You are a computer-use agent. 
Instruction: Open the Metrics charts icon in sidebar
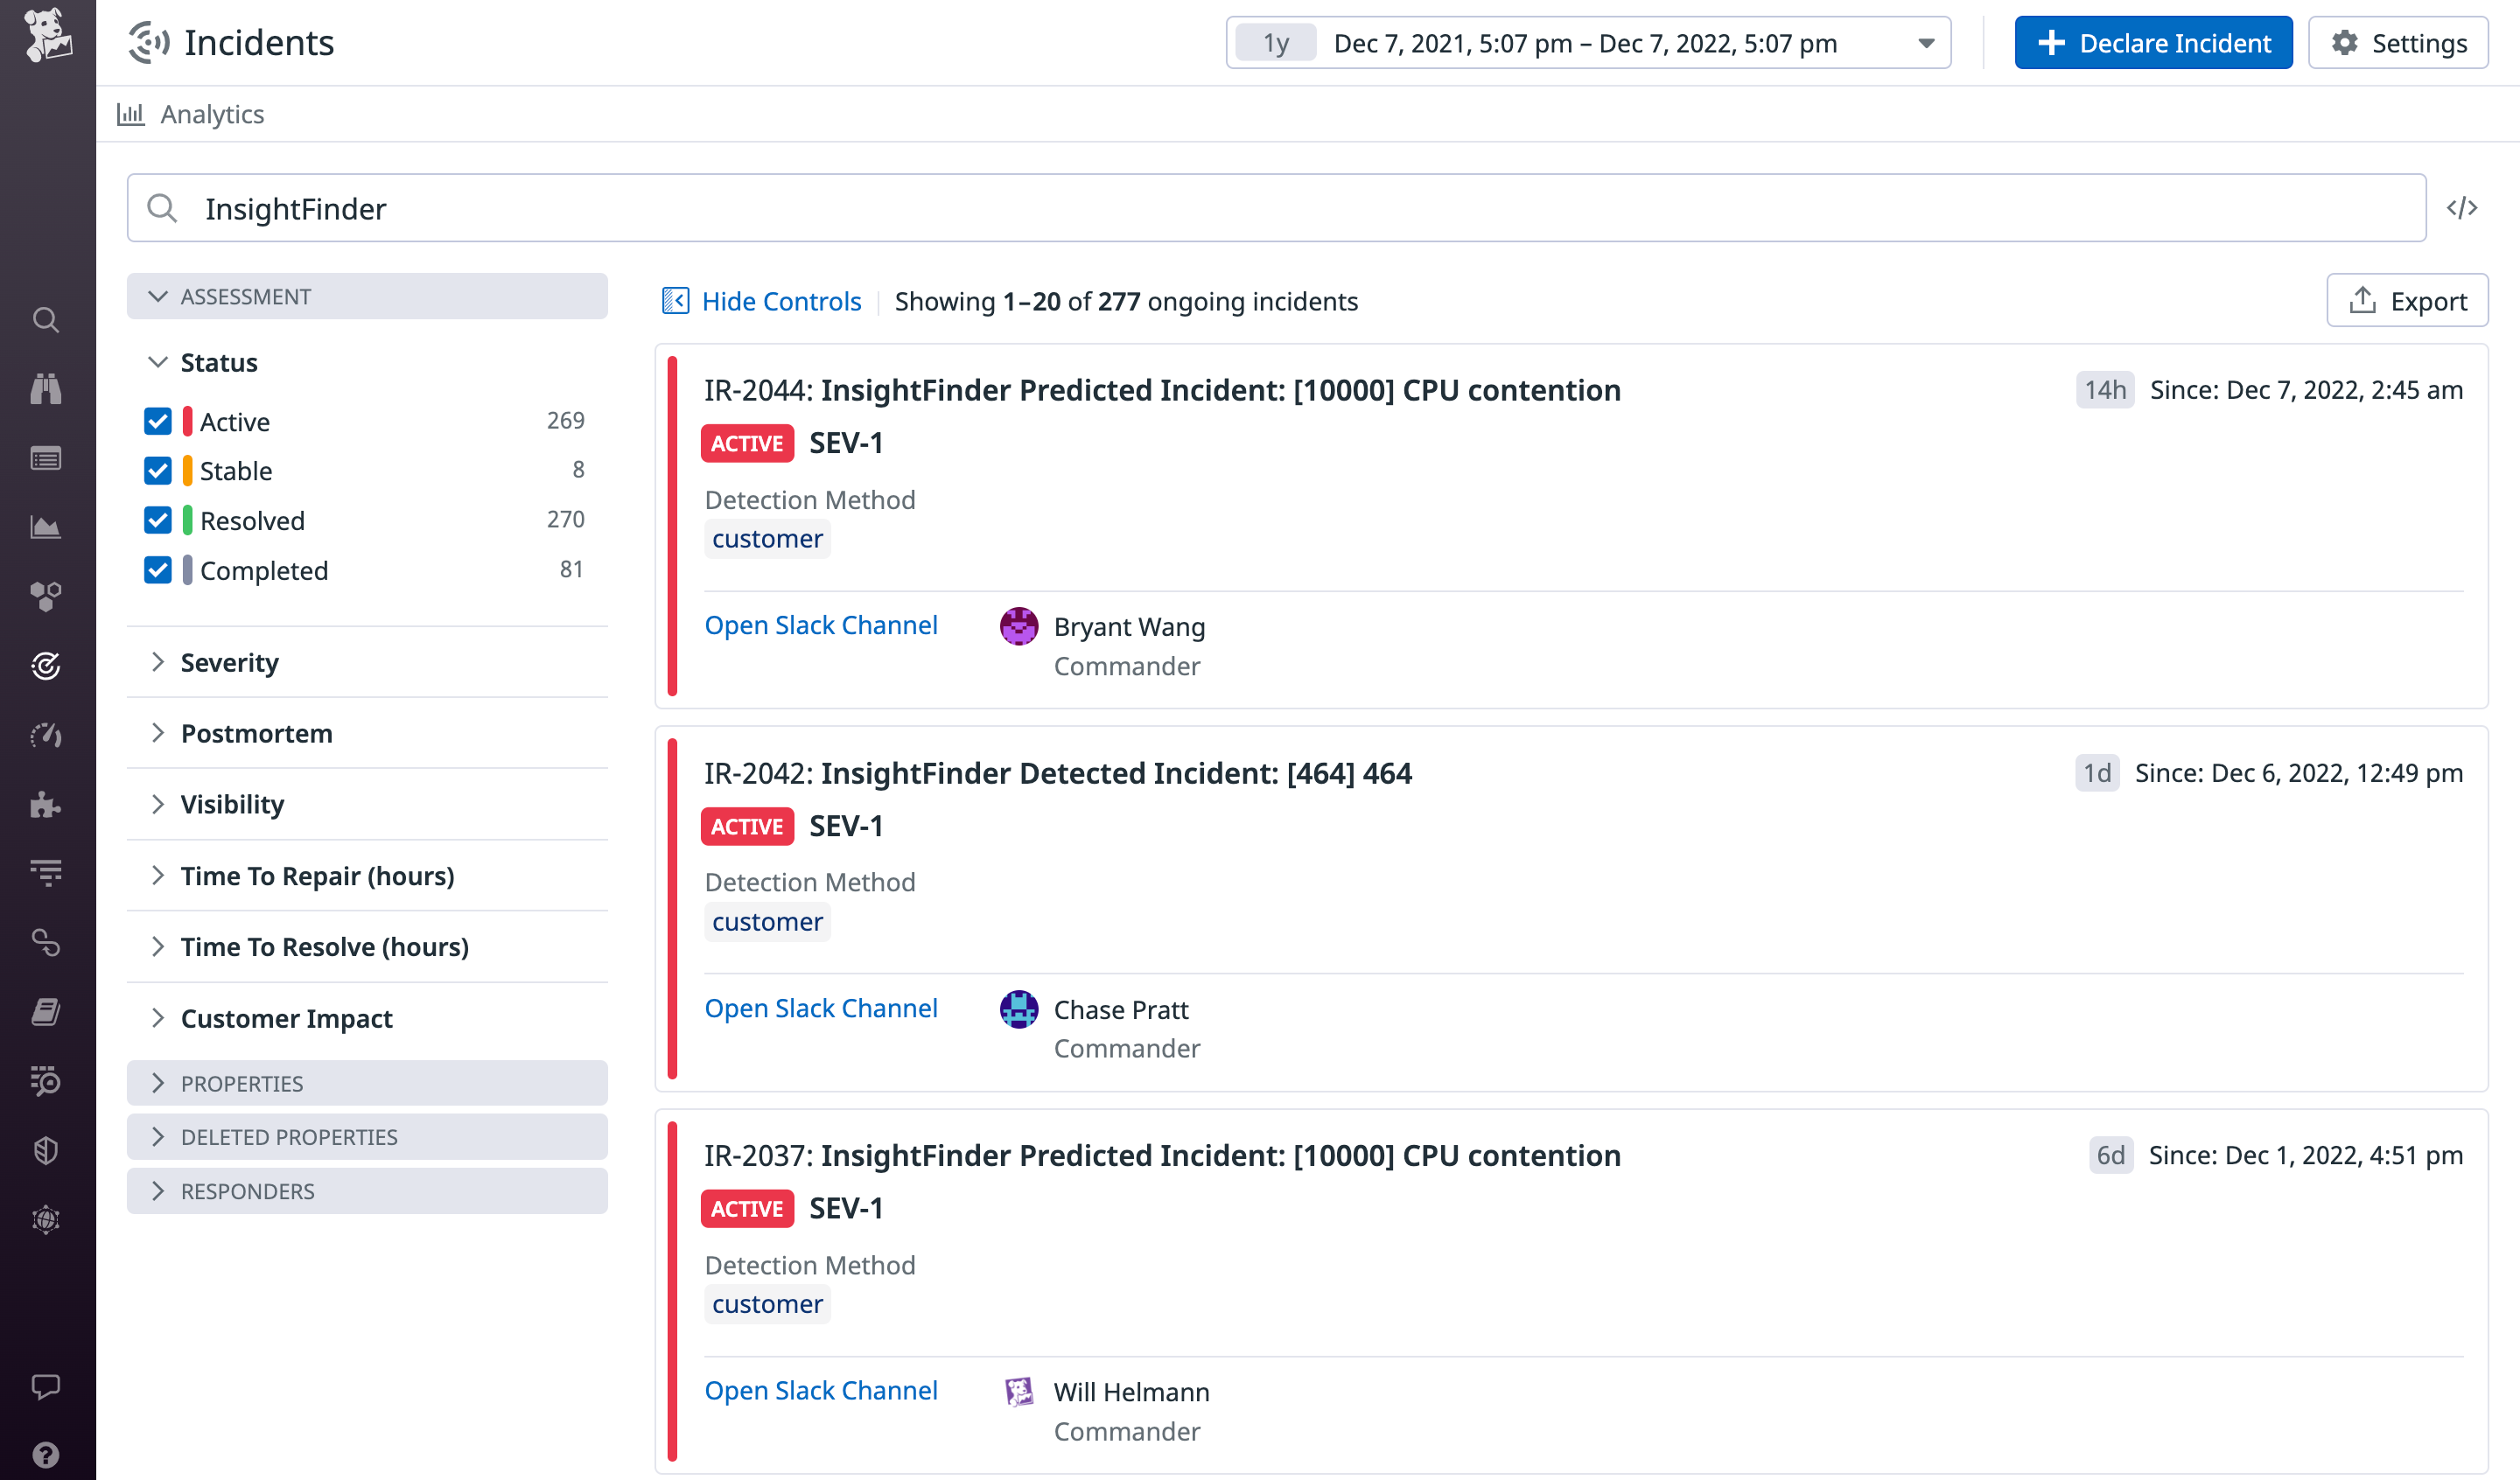point(46,527)
